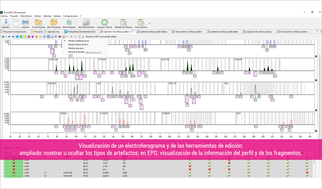Expand the blue channel panel plus button
Viewport: 322px width, 189px height.
coord(316,56)
